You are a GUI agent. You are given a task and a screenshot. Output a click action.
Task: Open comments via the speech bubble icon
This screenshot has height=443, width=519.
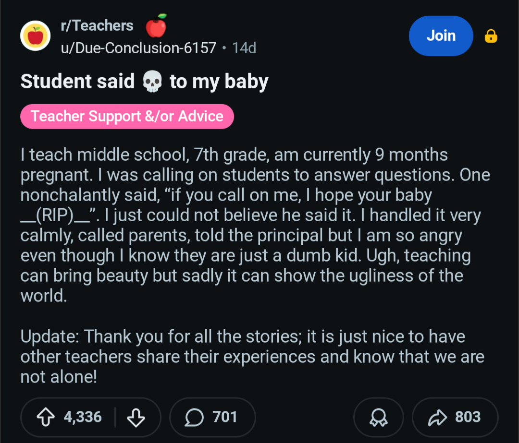click(x=194, y=417)
